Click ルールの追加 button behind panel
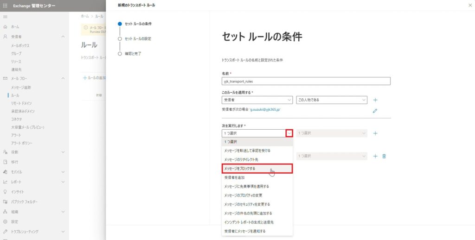This screenshot has height=240, width=475. point(95,78)
